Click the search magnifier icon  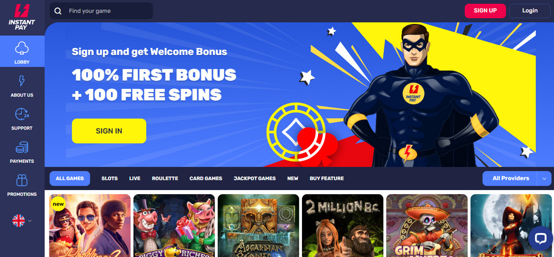tap(58, 11)
